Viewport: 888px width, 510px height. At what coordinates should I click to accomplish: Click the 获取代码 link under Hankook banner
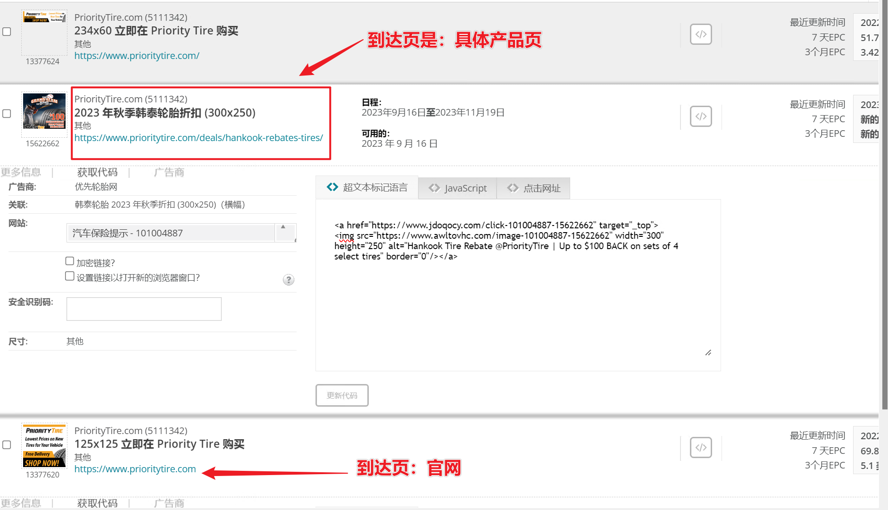(x=97, y=172)
